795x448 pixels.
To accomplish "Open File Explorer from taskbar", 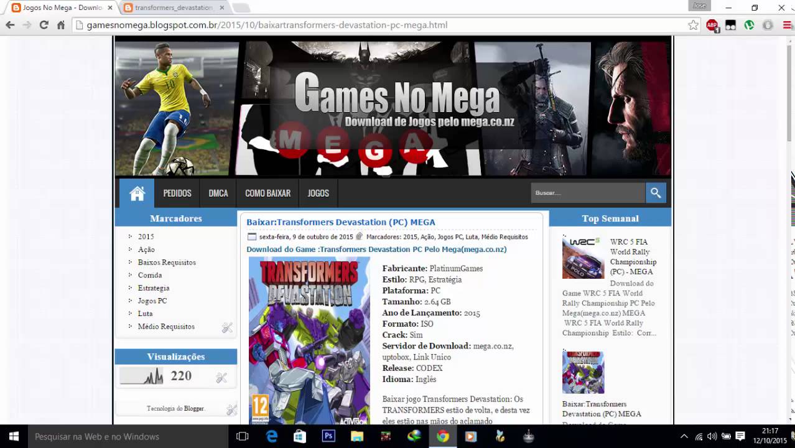I will [357, 436].
